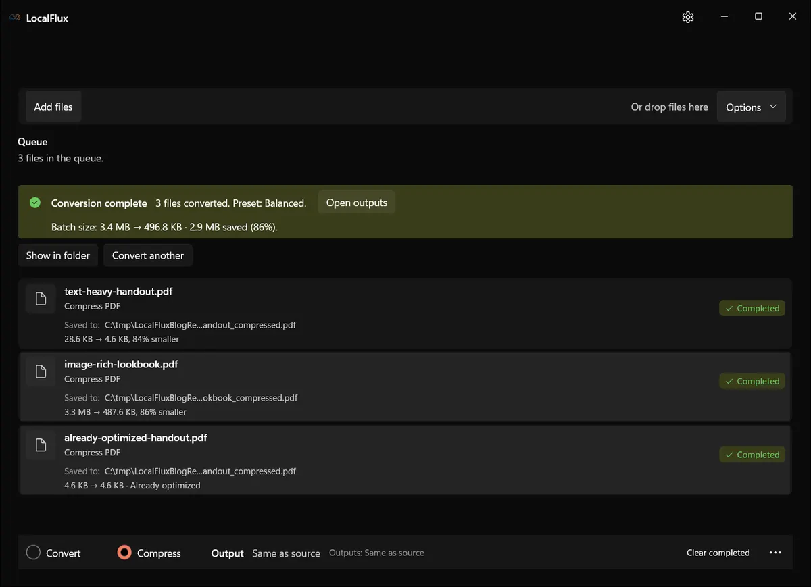Click saved path ending andout_compressed.pdf for text-heavy-handout

(x=200, y=325)
